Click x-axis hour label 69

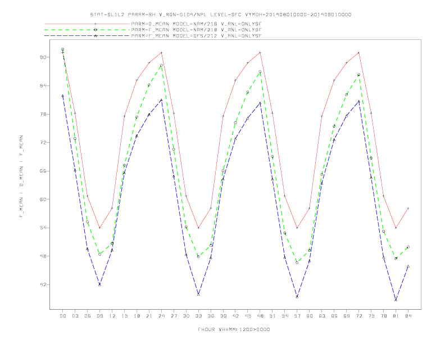coord(347,316)
